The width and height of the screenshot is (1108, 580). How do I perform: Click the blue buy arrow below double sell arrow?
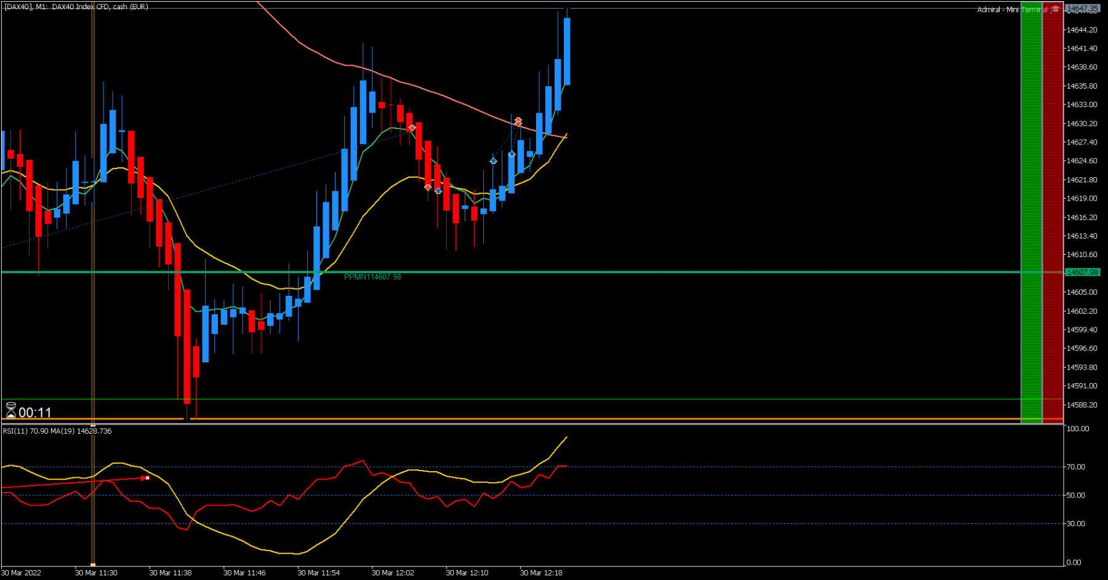pyautogui.click(x=512, y=154)
